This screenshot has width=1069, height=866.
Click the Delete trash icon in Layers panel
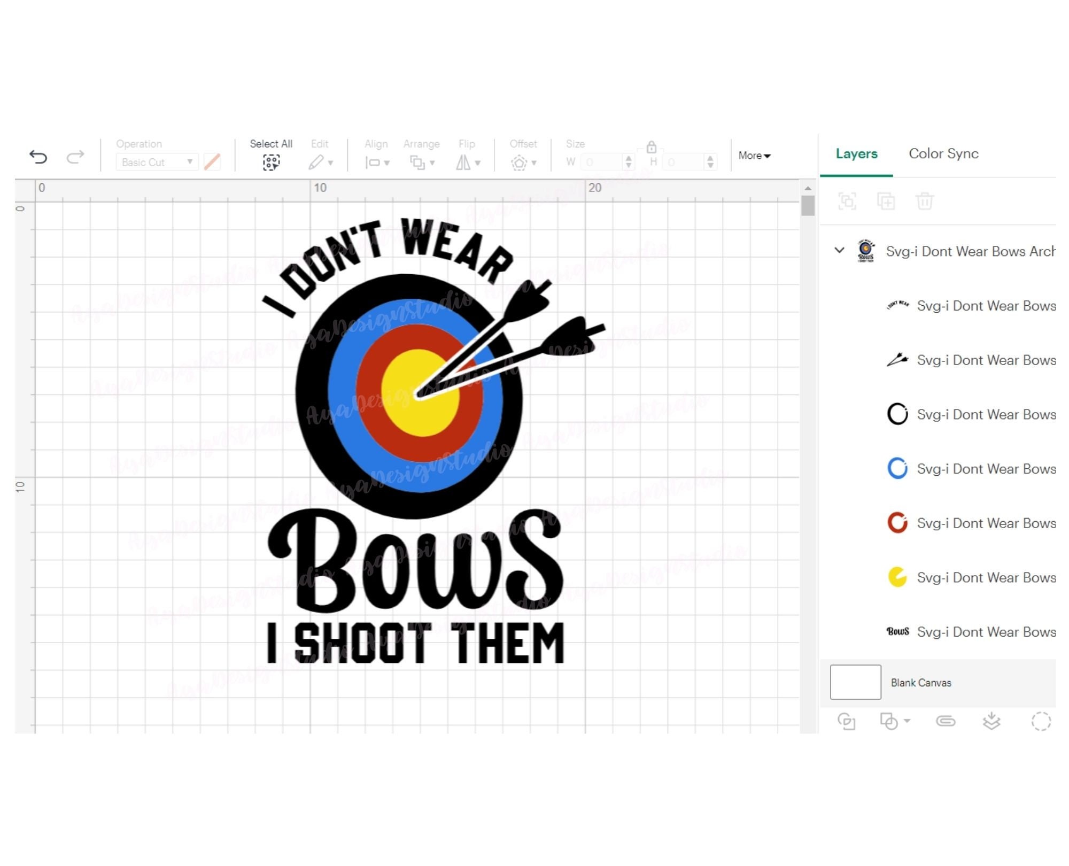[925, 202]
